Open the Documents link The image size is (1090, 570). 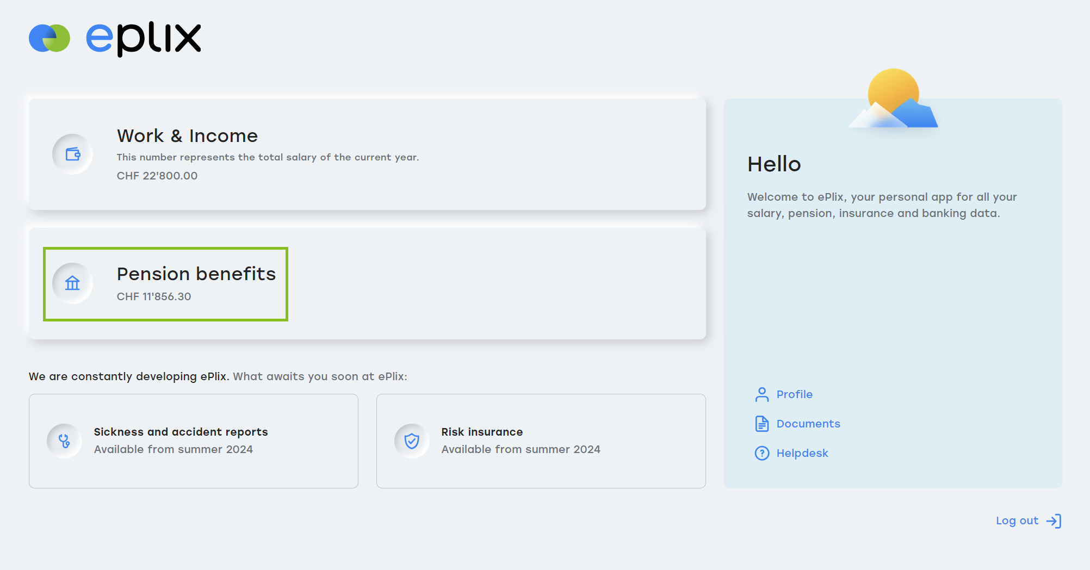(x=808, y=424)
